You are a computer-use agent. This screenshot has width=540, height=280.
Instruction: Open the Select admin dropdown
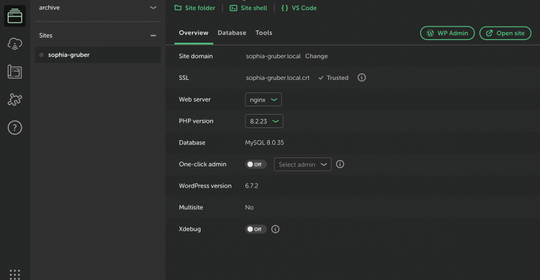[x=303, y=164]
